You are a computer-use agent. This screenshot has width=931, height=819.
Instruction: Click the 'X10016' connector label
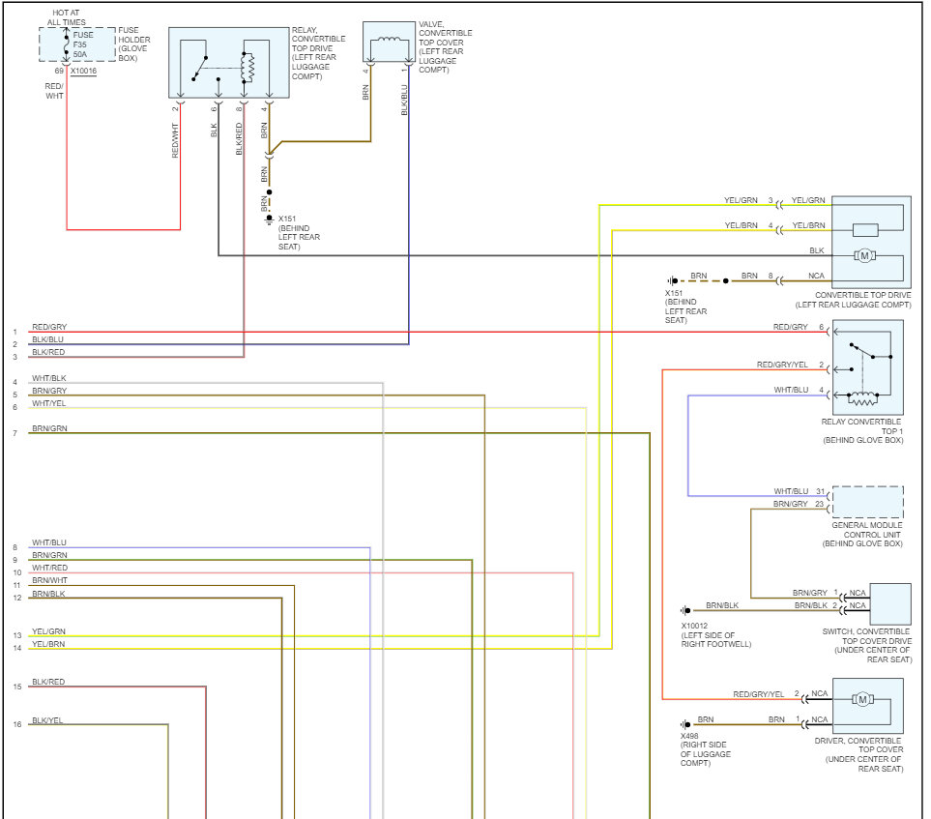pyautogui.click(x=83, y=72)
